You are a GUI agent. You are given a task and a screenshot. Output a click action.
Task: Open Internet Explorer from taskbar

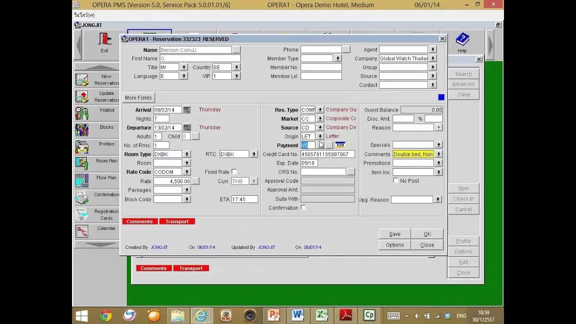coord(201,315)
